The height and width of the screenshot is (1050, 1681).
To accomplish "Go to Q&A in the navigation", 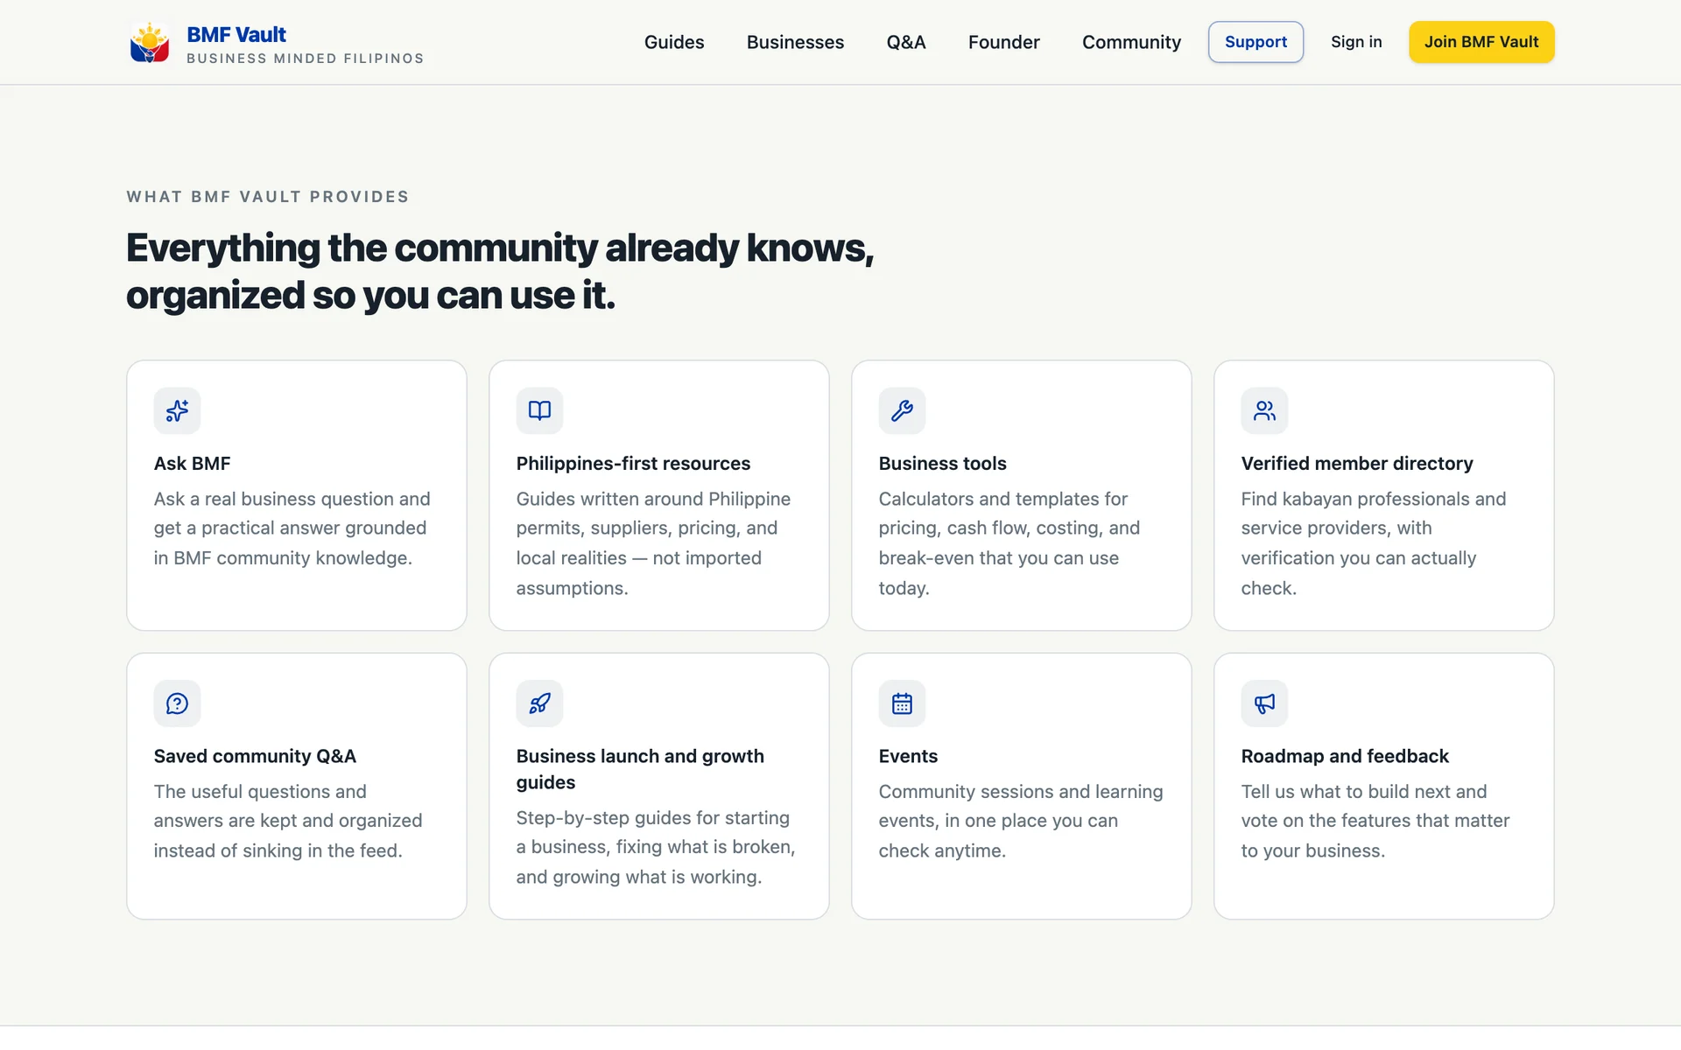I will click(x=906, y=42).
